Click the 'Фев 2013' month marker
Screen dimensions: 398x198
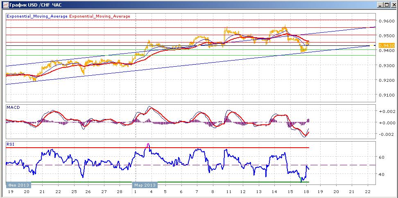click(18, 185)
